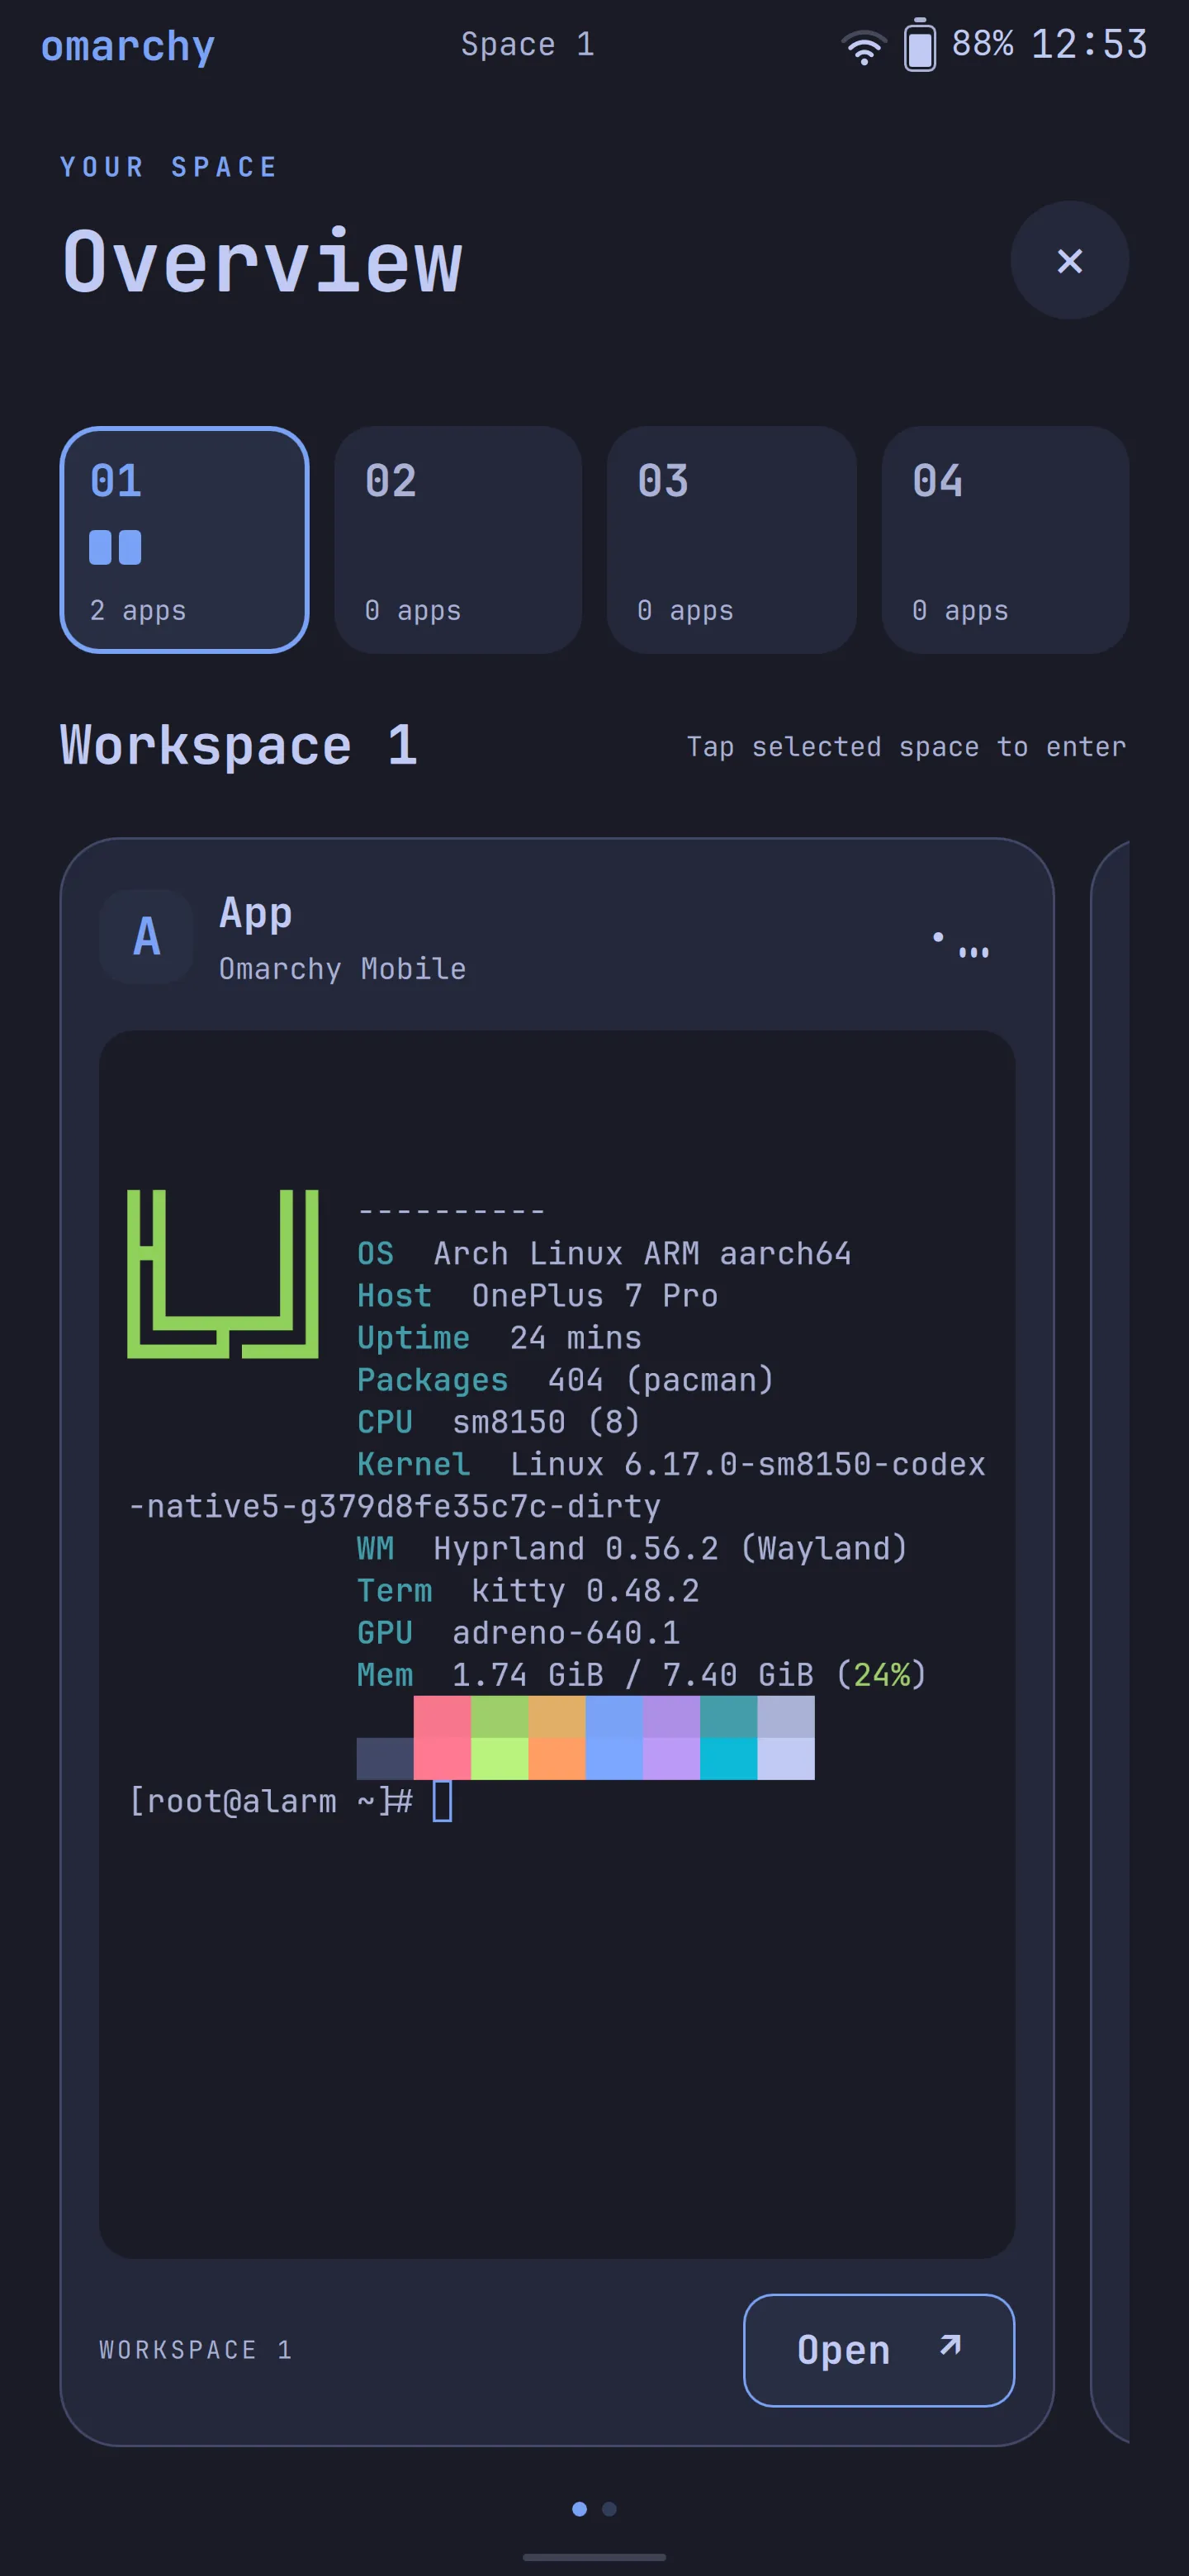The height and width of the screenshot is (2576, 1189).
Task: Click the battery status icon
Action: [920, 45]
